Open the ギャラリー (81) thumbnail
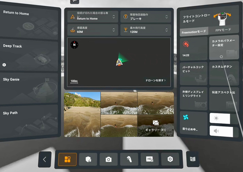 click(x=156, y=126)
